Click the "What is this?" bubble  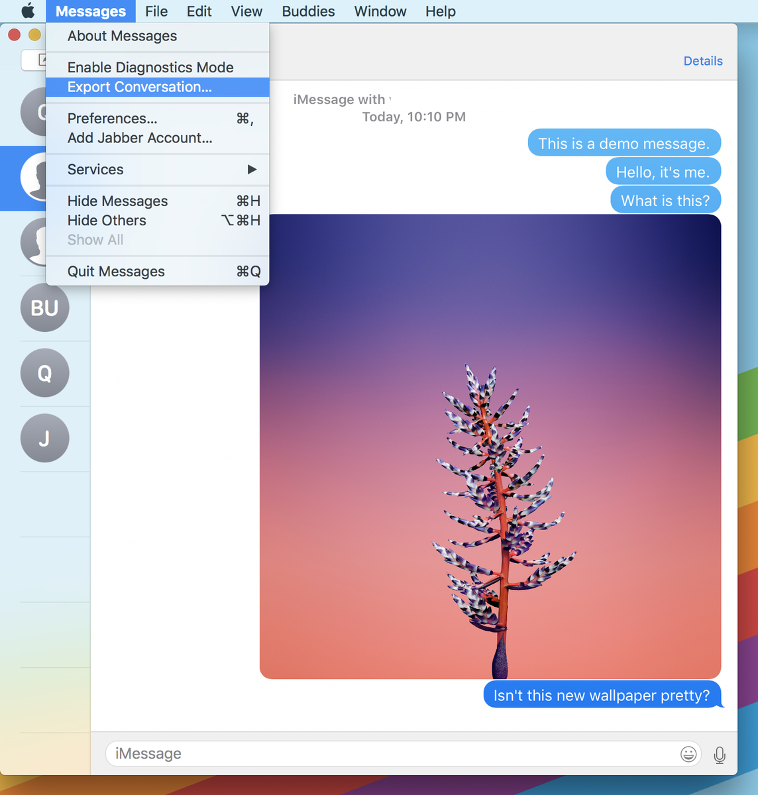666,200
